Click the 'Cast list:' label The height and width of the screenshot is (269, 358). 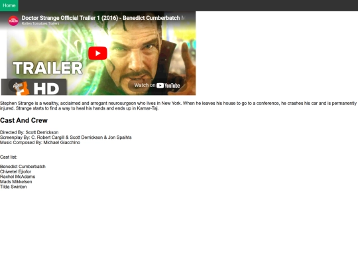point(9,157)
